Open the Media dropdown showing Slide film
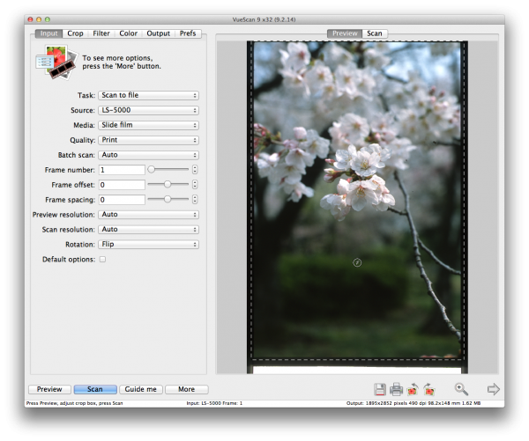The width and height of the screenshot is (529, 441). point(148,125)
